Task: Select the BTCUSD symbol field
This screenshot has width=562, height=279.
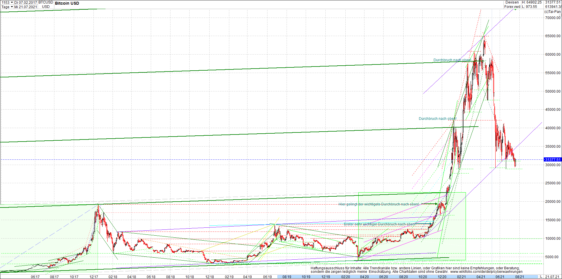Action: tap(46, 2)
